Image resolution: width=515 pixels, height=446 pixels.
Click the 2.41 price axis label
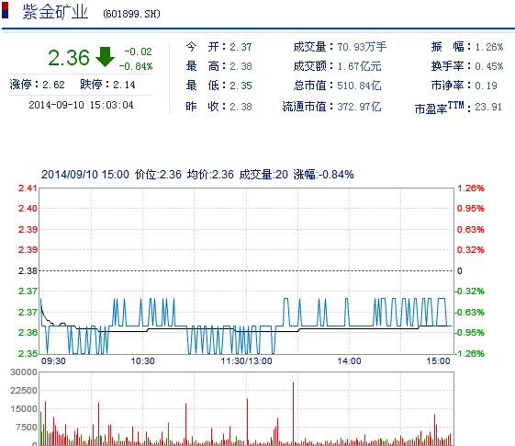pos(28,189)
